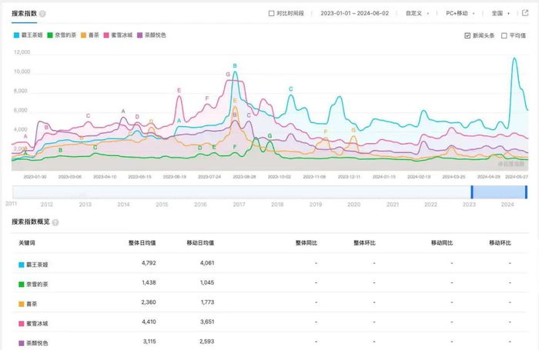This screenshot has width=539, height=350.
Task: Uncheck the 新闻头条 checkbox
Action: click(467, 35)
